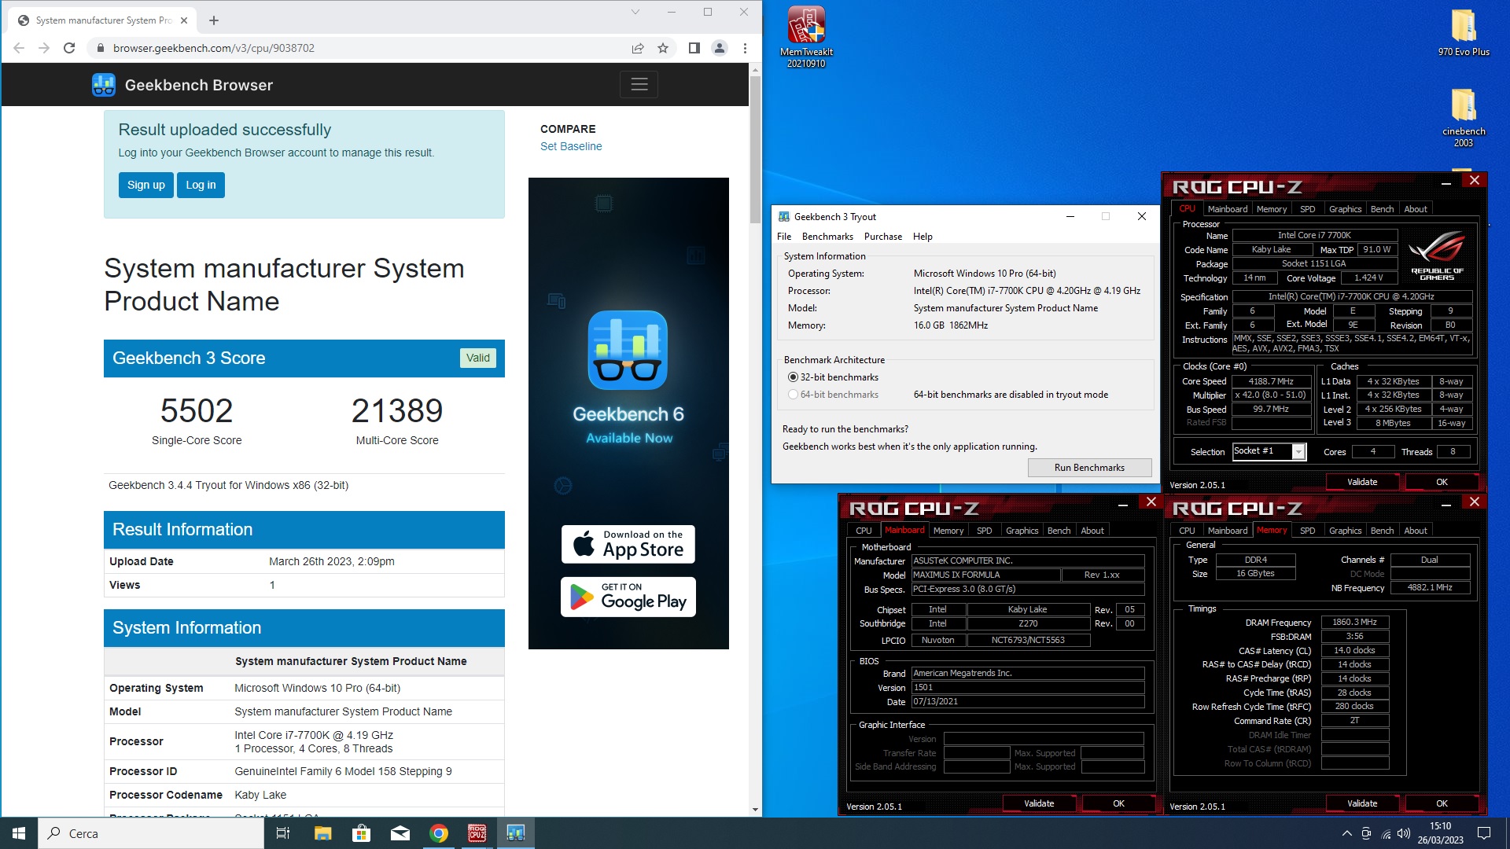Image resolution: width=1510 pixels, height=849 pixels.
Task: Switch to Memory tab in top CPU-Z window
Action: pos(1272,209)
